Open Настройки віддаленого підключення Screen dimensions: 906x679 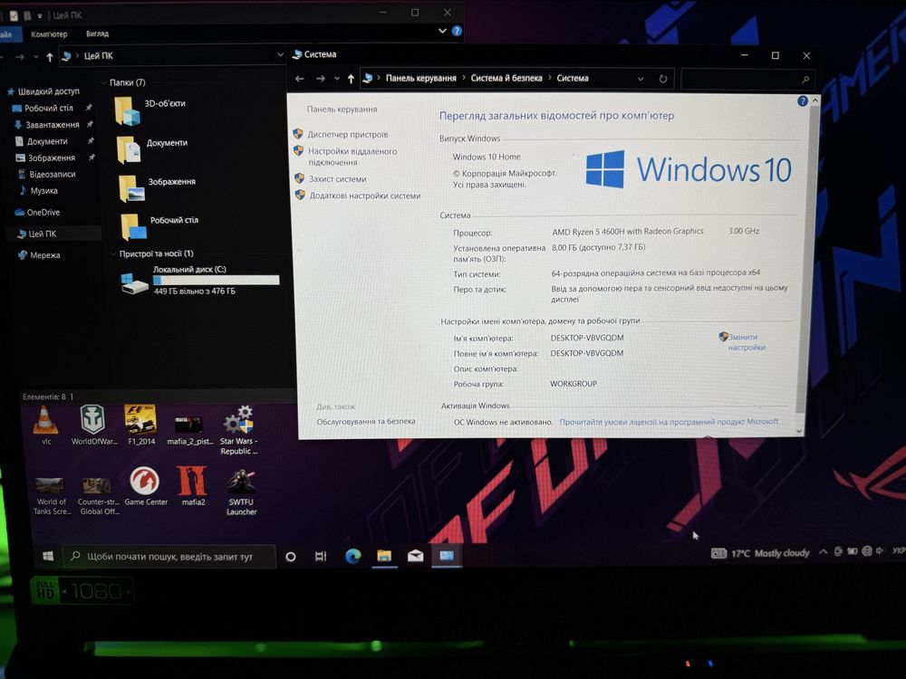click(352, 157)
